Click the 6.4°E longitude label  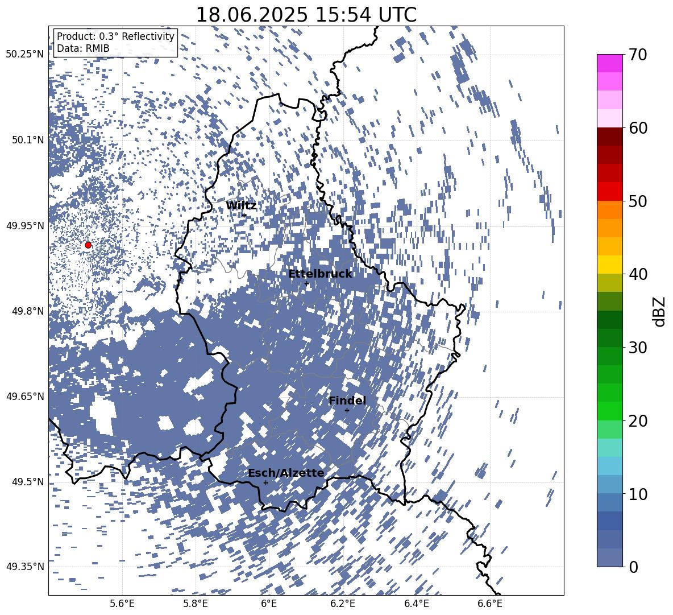416,604
